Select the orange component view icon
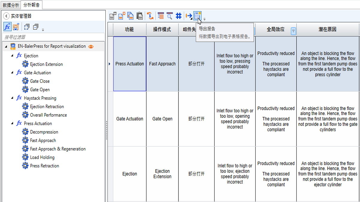The width and height of the screenshot is (360, 202). pos(16,27)
